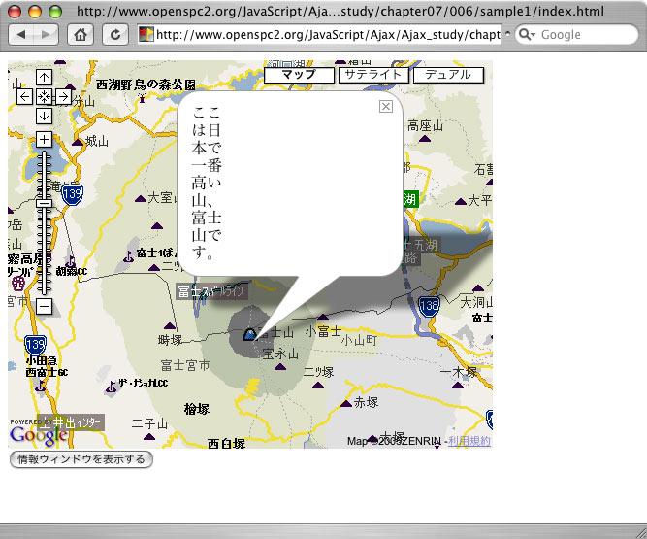Return to last result center button

tap(45, 97)
